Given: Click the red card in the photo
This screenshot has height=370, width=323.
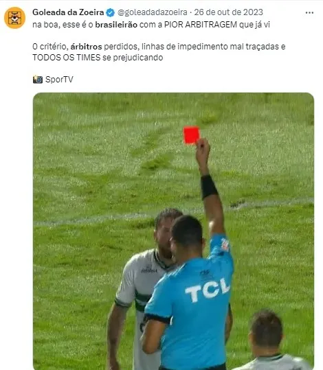Looking at the screenshot, I should click(x=191, y=135).
